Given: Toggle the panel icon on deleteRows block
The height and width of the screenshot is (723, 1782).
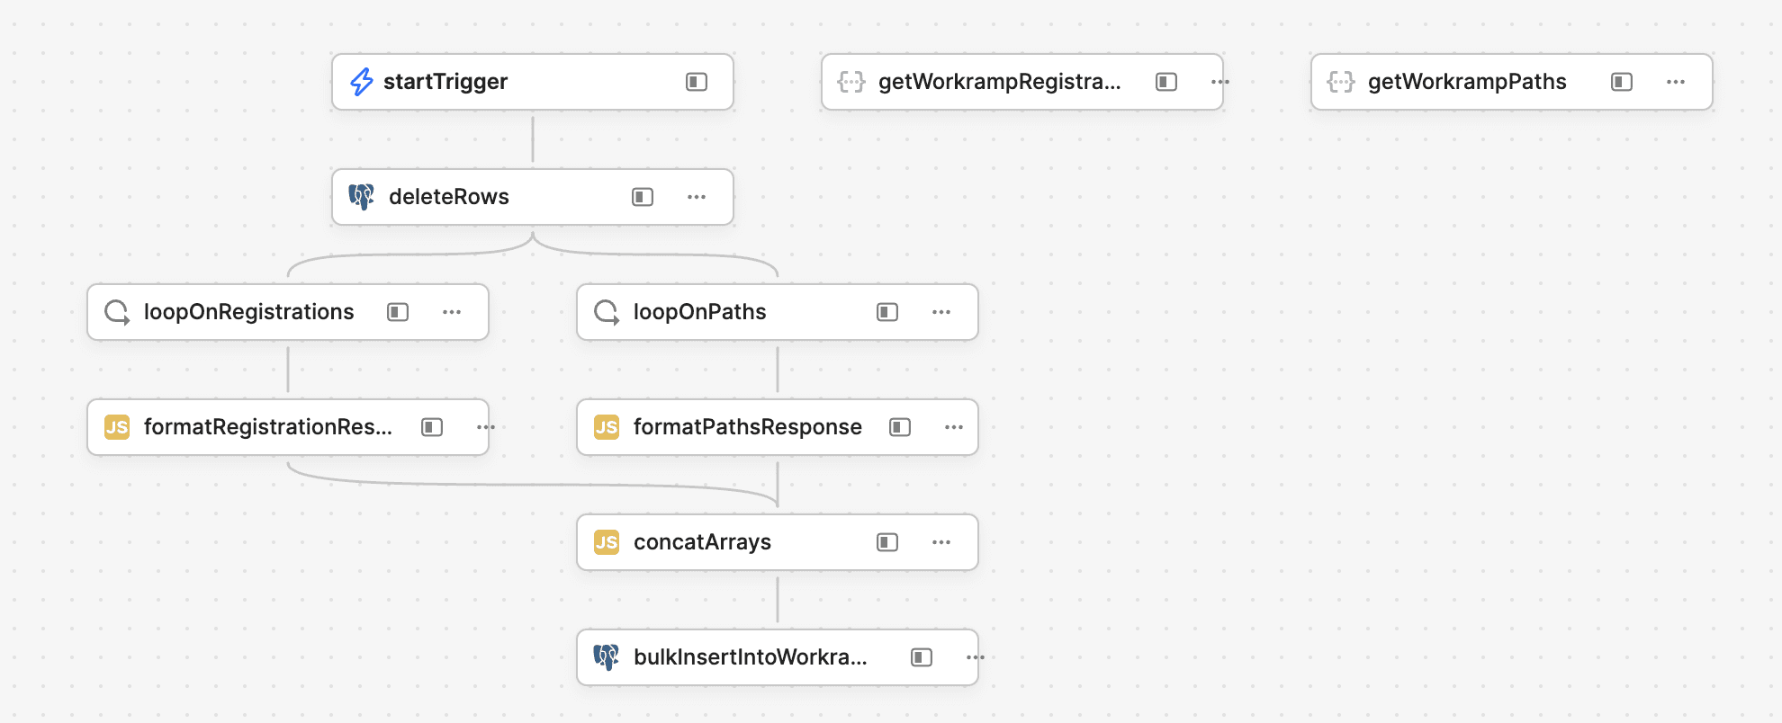Looking at the screenshot, I should pos(643,197).
